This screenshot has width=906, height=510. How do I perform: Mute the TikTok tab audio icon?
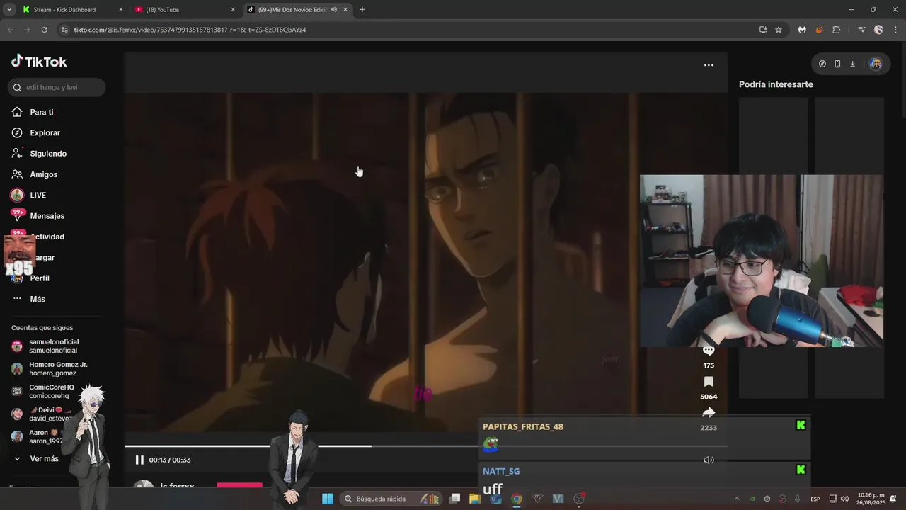[333, 10]
